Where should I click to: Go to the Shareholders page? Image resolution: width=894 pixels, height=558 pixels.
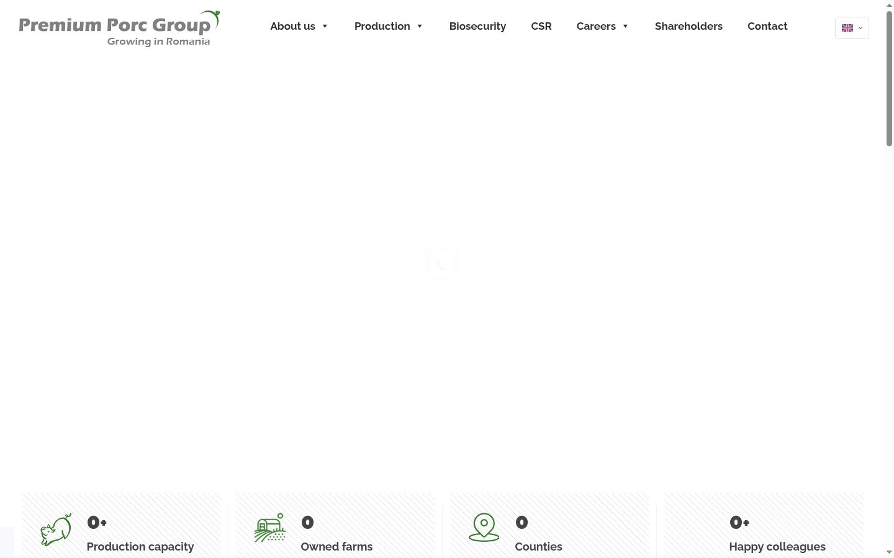click(x=689, y=26)
